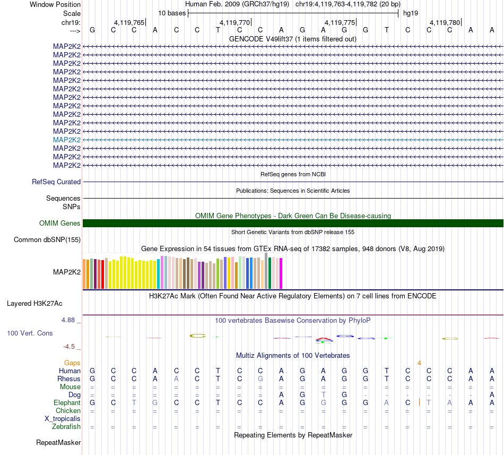The image size is (504, 455).
Task: Select the dark green OMIM gene bar
Action: (x=293, y=223)
